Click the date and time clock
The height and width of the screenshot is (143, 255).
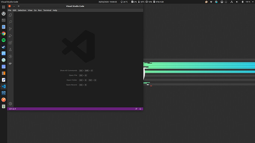pyautogui.click(x=108, y=2)
